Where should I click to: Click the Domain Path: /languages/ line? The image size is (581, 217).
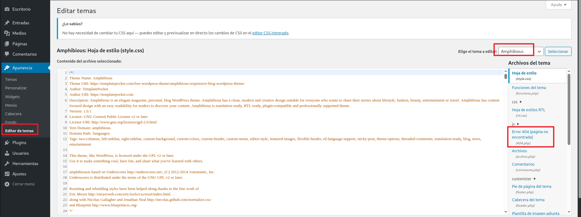(x=90, y=133)
